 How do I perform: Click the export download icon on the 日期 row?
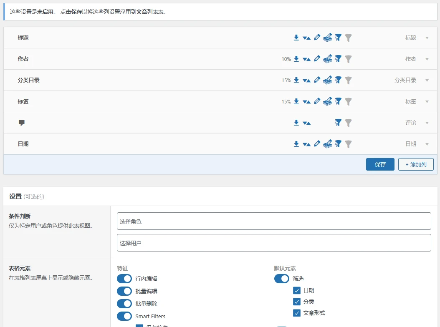(296, 144)
